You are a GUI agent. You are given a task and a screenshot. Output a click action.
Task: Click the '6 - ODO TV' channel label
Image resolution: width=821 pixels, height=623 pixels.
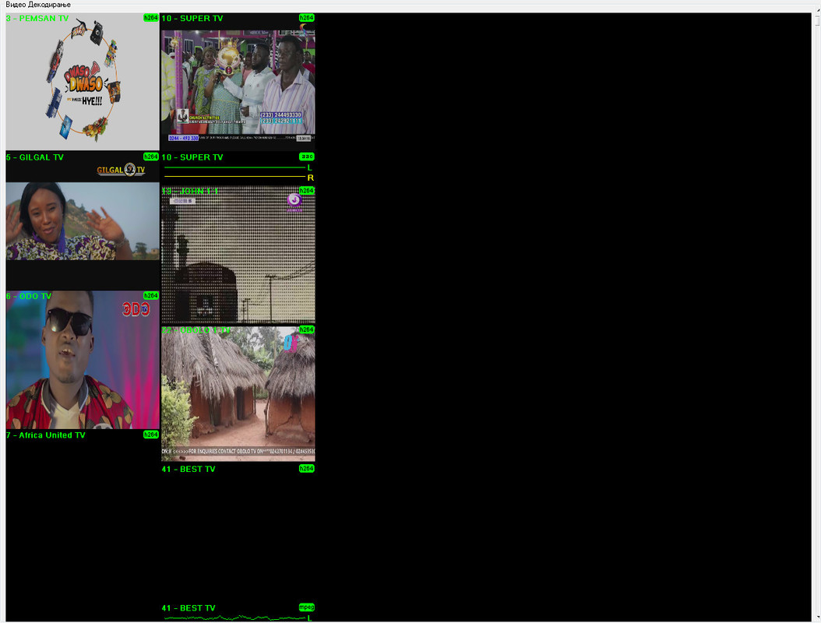point(29,297)
